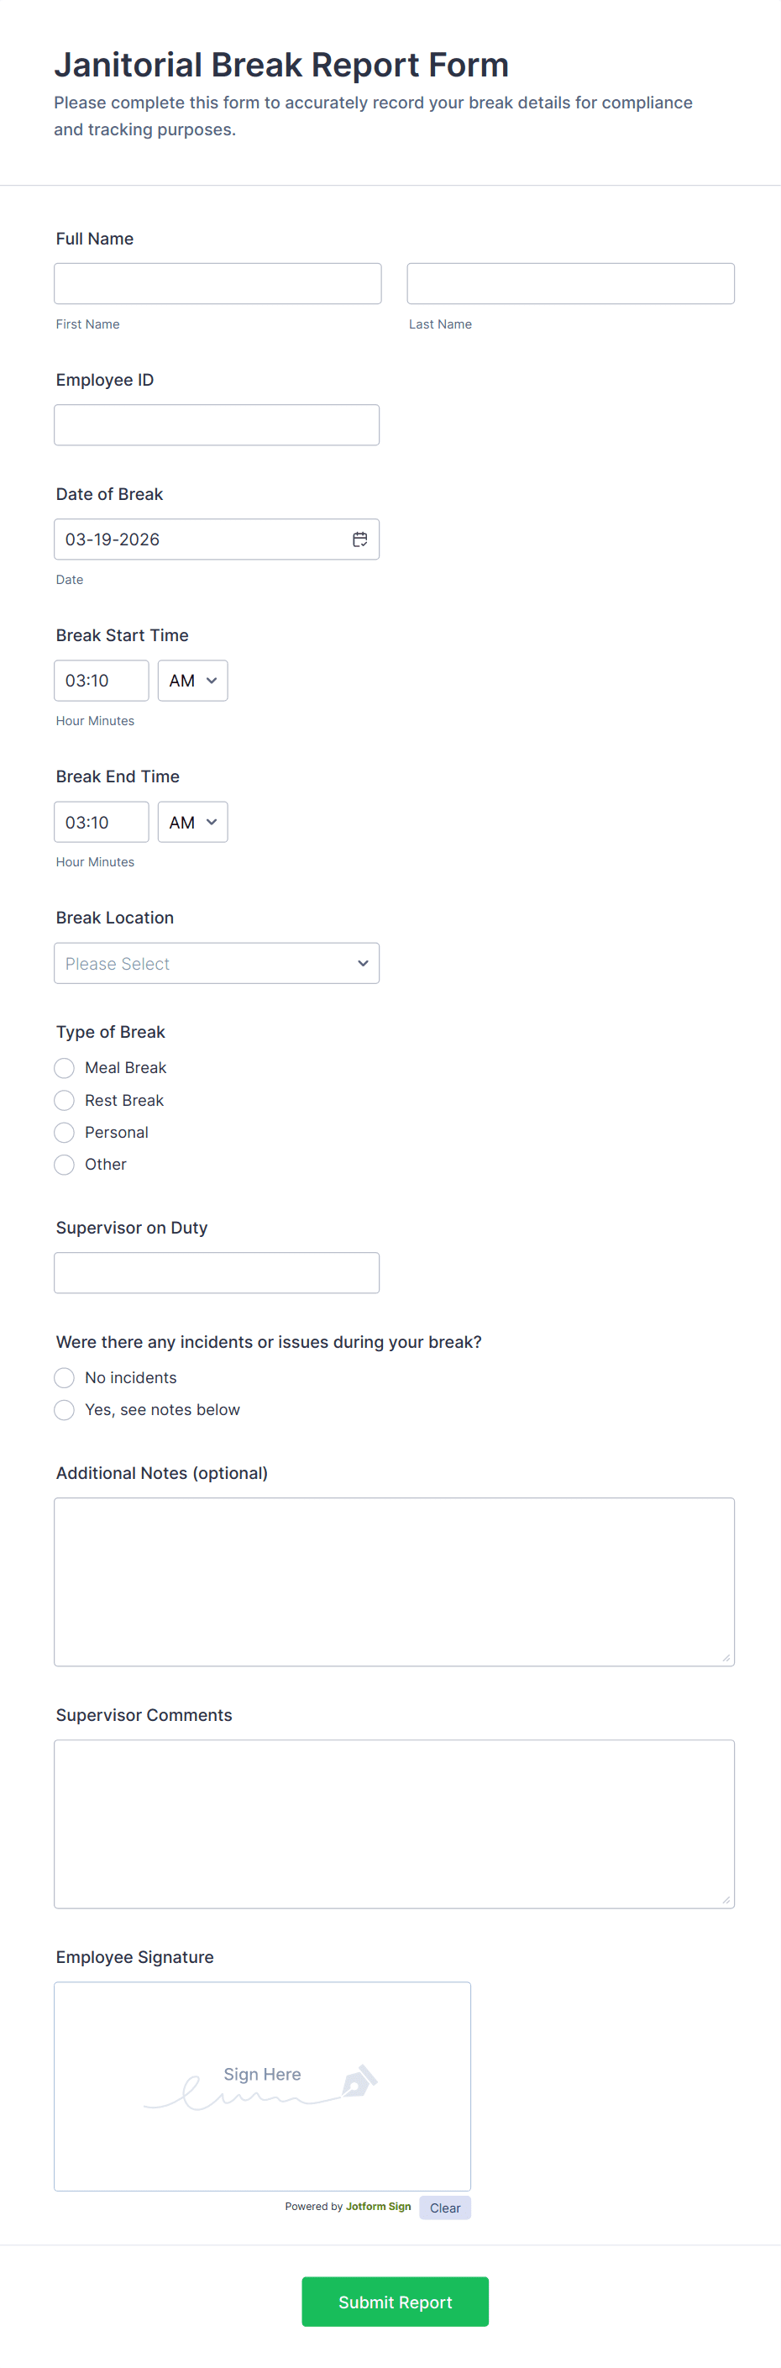The width and height of the screenshot is (781, 2368).
Task: Click the Employee ID field
Action: point(217,424)
